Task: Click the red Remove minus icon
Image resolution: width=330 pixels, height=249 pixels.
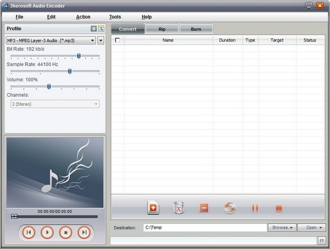Action: coord(204,208)
